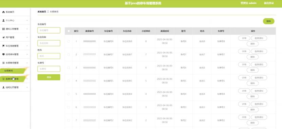Click the 车位编号 filter input field
The image size is (282, 129).
(x=49, y=30)
